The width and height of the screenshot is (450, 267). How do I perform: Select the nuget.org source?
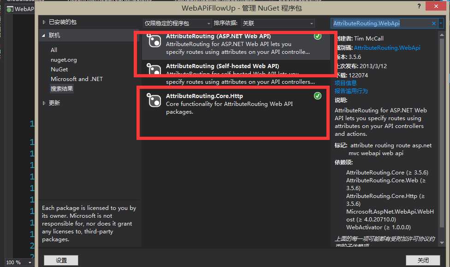point(64,60)
